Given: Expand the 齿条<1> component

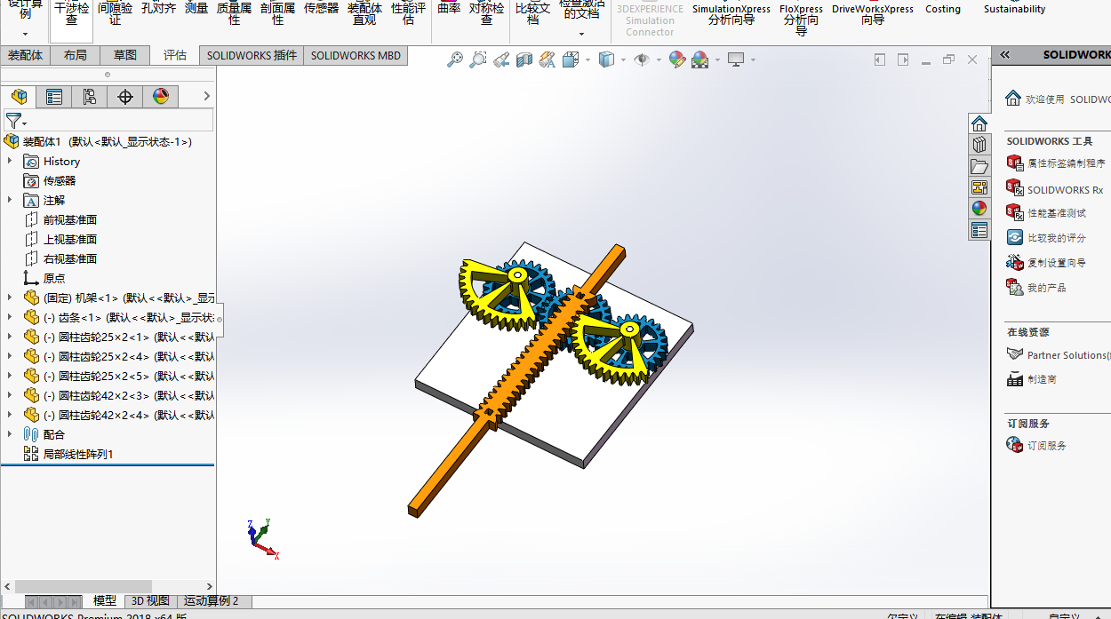Looking at the screenshot, I should click(10, 317).
